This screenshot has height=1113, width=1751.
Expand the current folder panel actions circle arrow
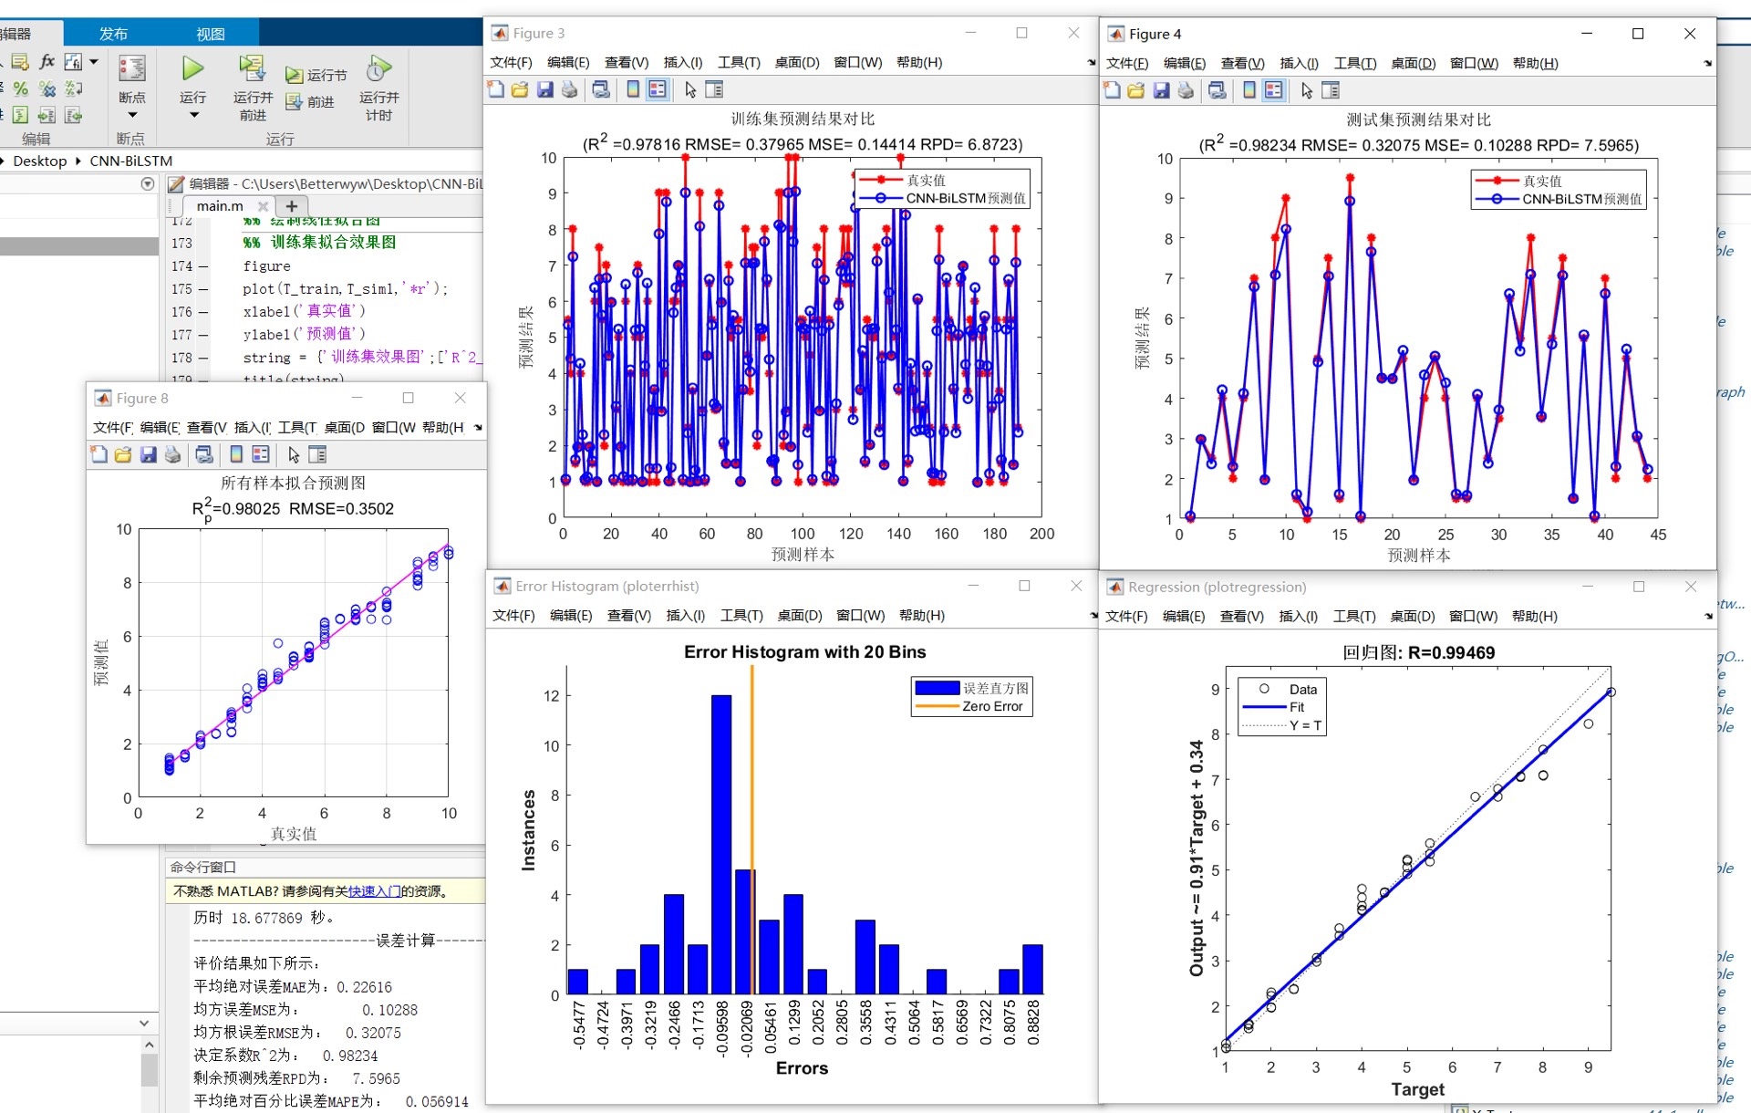148,184
